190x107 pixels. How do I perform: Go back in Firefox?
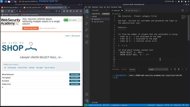pyautogui.click(x=3, y=11)
